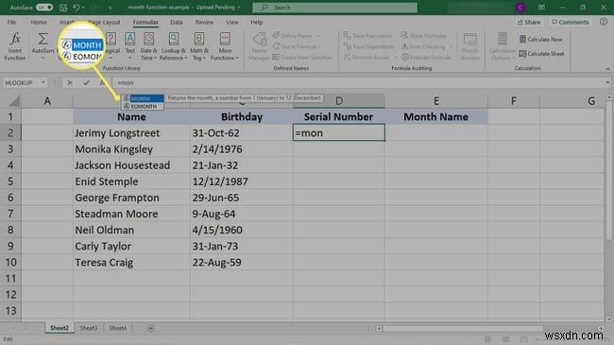Switch to Sheet3 tab
Image resolution: width=614 pixels, height=345 pixels.
tap(89, 328)
